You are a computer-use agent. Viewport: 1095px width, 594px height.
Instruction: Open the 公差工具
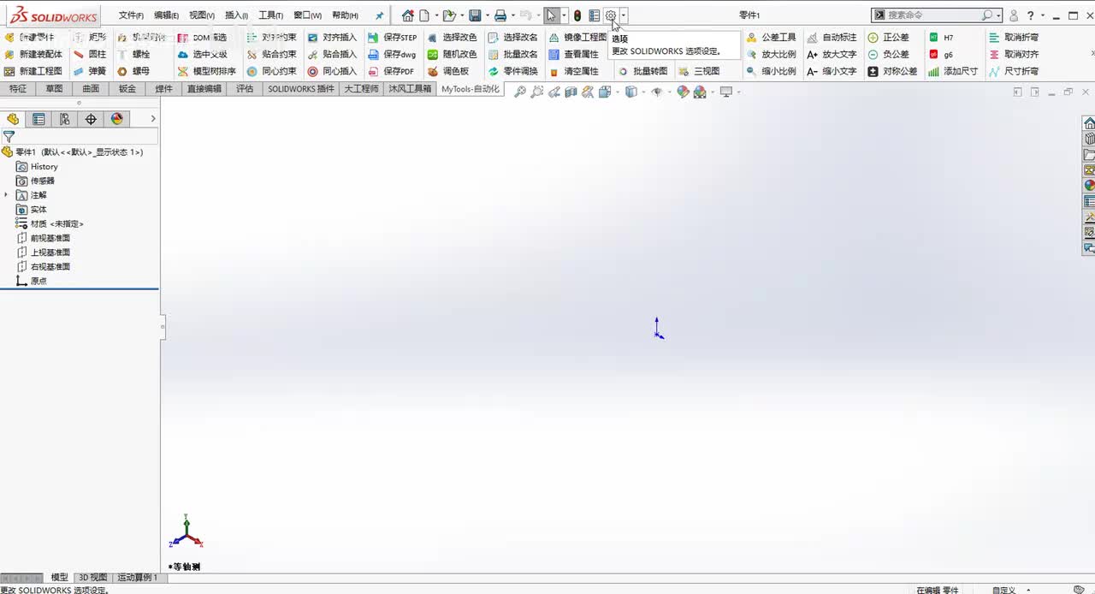[x=771, y=37]
